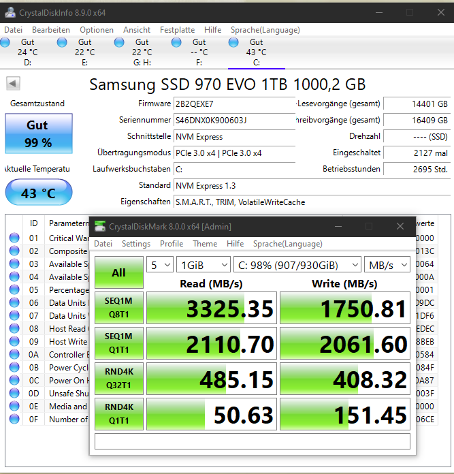The image size is (454, 474).
Task: Open Theme menu in CrystalDiskMark
Action: point(205,244)
